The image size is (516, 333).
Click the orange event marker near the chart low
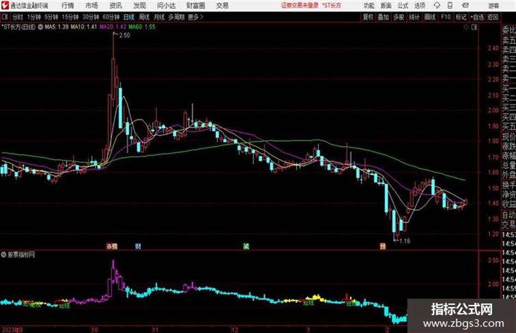(x=383, y=246)
